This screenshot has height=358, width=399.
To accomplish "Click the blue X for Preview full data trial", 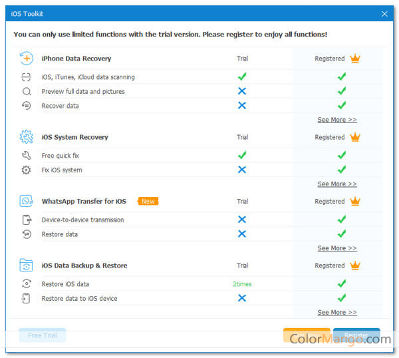I will tap(242, 91).
